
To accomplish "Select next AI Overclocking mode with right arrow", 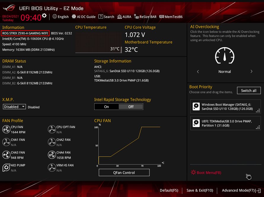I will click(x=251, y=71).
